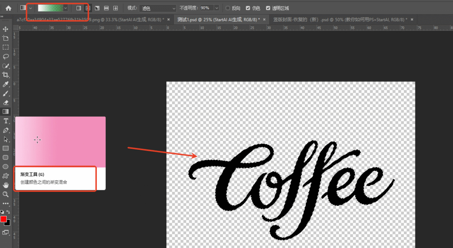The height and width of the screenshot is (248, 453).
Task: Select the Zoom magnifier tool
Action: point(6,194)
